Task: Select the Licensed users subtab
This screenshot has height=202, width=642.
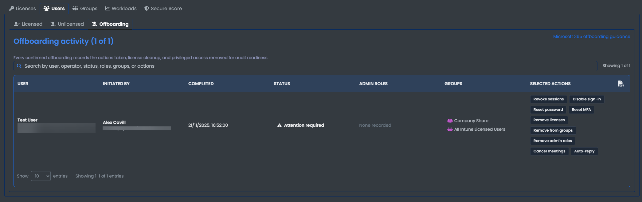Action: pyautogui.click(x=28, y=24)
